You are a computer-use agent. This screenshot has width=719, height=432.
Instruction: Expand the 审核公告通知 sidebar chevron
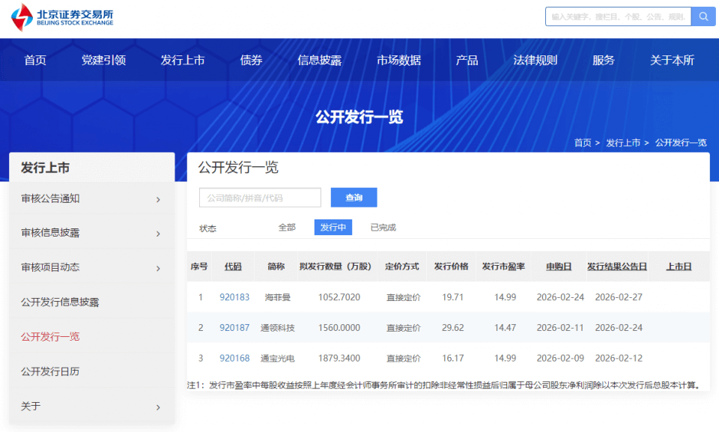coord(158,199)
